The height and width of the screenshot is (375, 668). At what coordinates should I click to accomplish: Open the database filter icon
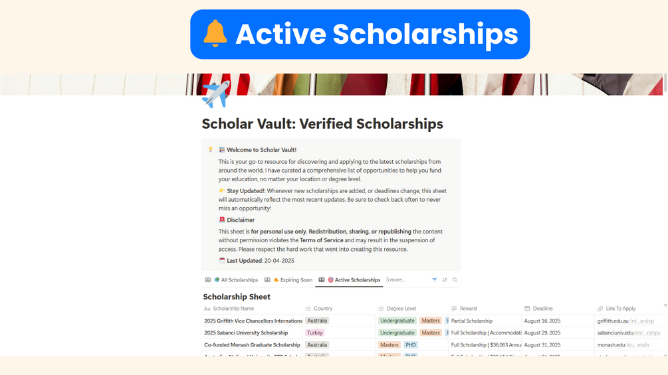coord(435,280)
